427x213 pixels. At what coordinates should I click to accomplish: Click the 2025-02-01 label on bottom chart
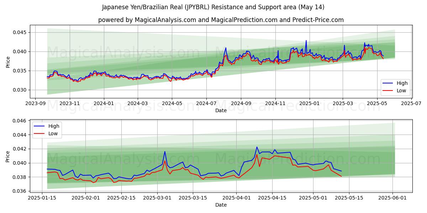(x=86, y=197)
